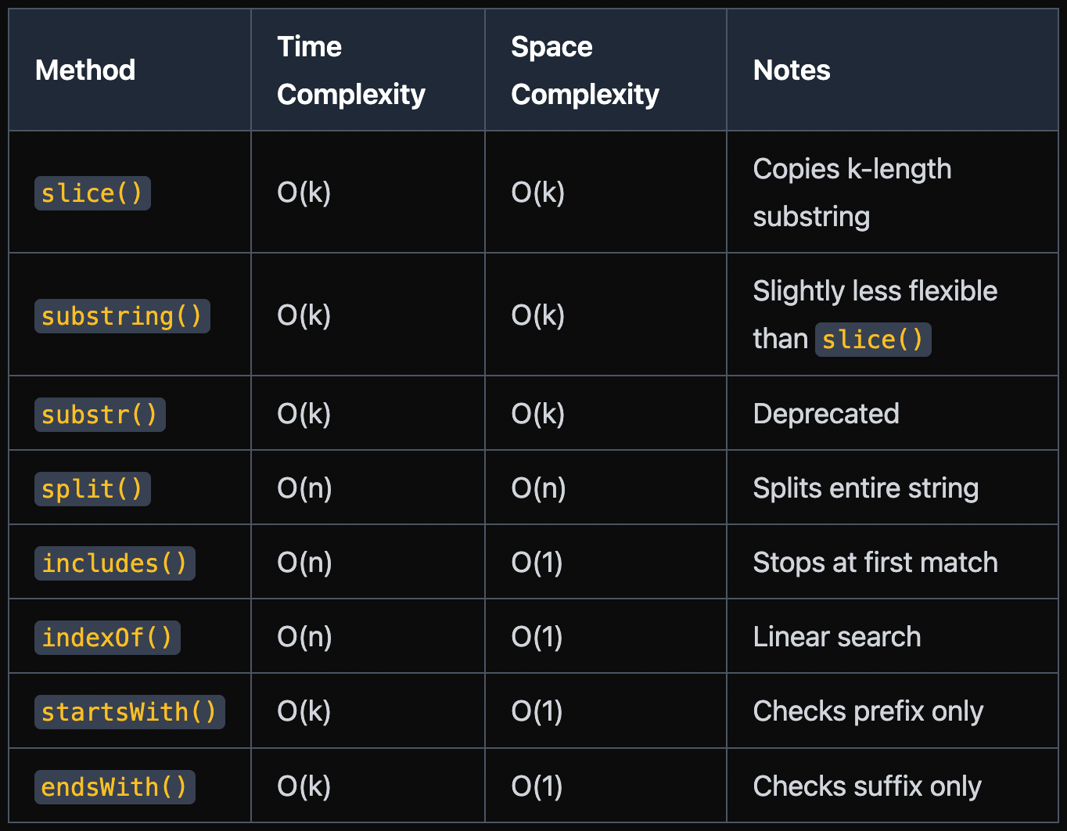This screenshot has height=831, width=1067.
Task: Select the substring() method code label
Action: 122,316
